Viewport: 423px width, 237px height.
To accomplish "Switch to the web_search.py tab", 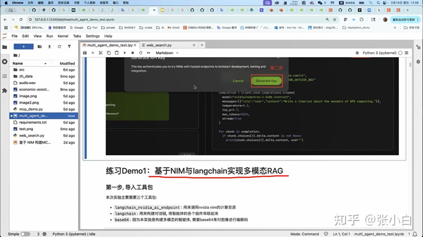I will (x=168, y=45).
